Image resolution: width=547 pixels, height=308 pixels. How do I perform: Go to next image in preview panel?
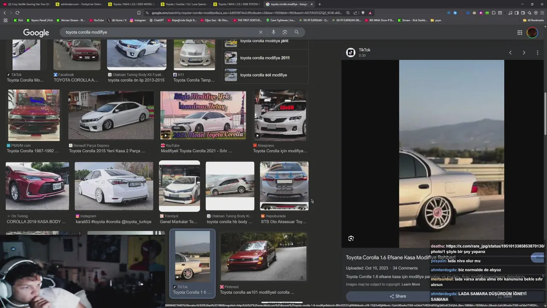point(524,53)
